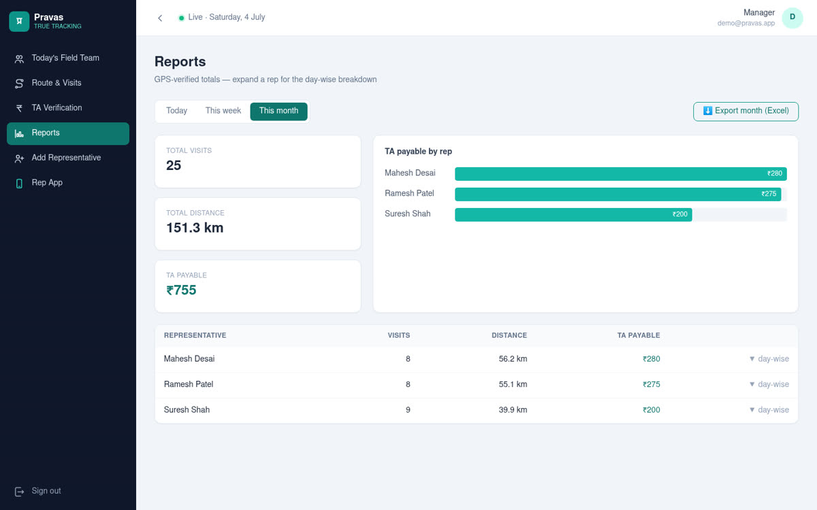Expand day-wise breakdown for Ramesh Patel
817x510 pixels.
tap(769, 384)
